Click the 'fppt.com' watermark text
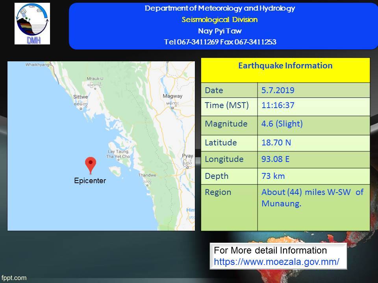Screen dimensions: 378x283 (x=14, y=278)
